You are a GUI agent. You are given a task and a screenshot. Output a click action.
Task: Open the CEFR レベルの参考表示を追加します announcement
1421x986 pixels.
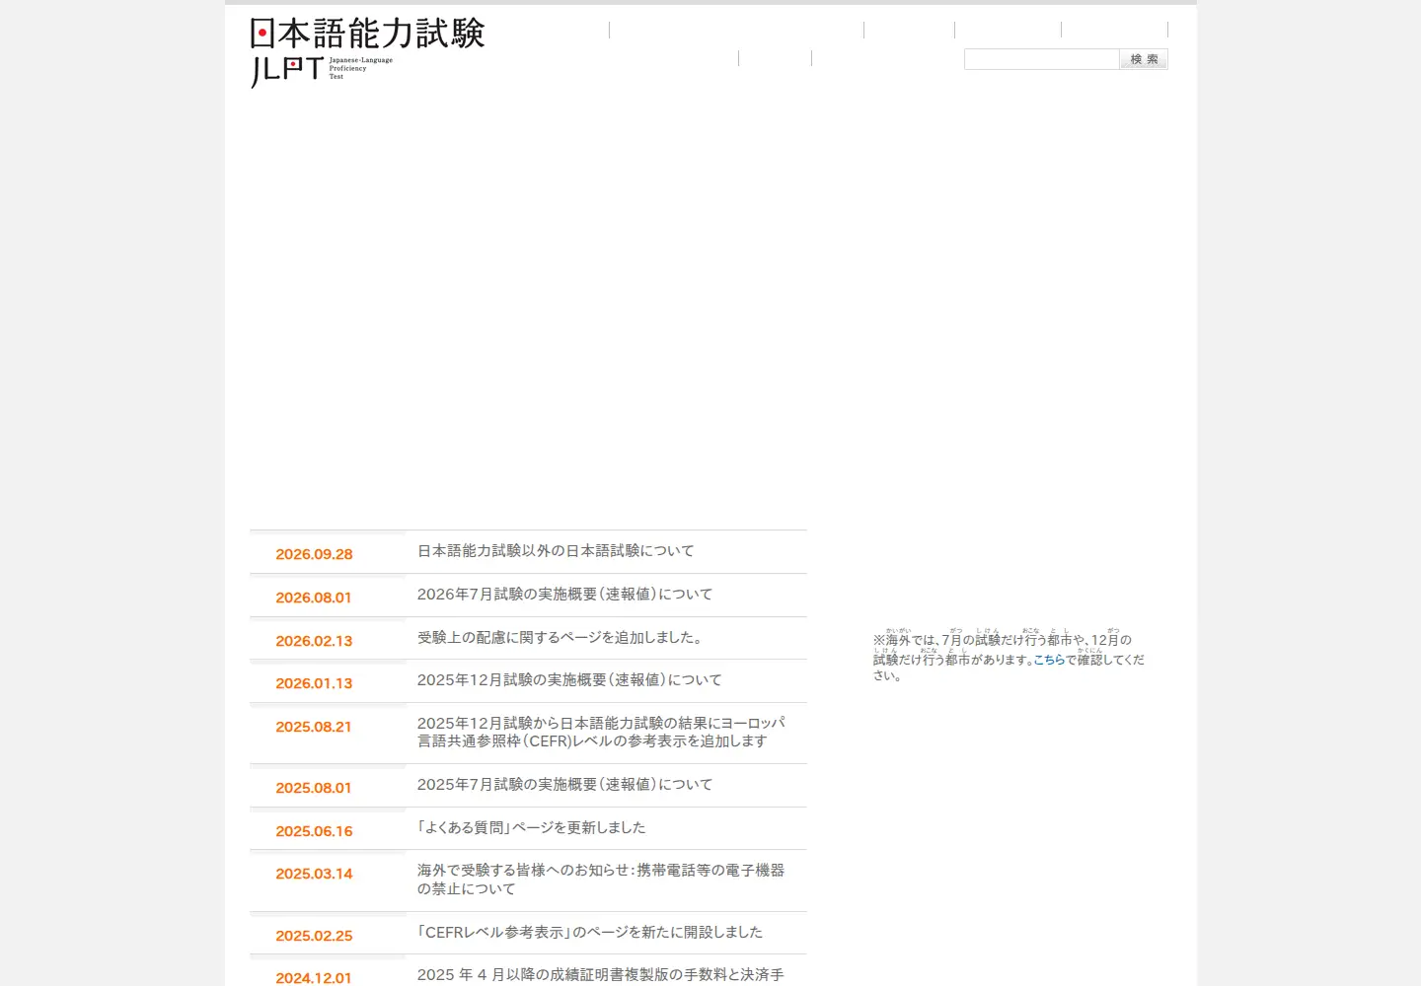click(601, 733)
